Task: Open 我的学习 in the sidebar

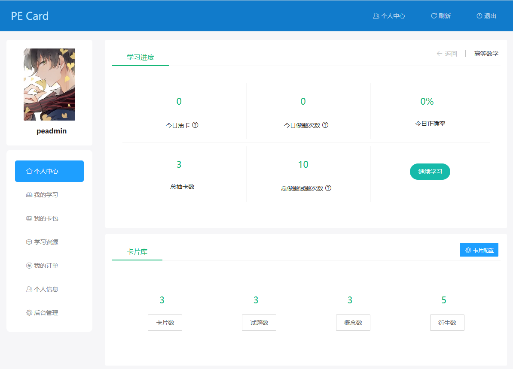Action: pyautogui.click(x=46, y=195)
